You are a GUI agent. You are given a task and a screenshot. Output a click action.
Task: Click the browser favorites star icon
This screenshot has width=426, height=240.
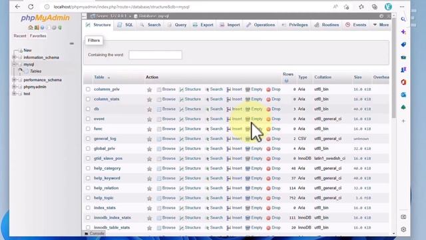click(x=361, y=7)
